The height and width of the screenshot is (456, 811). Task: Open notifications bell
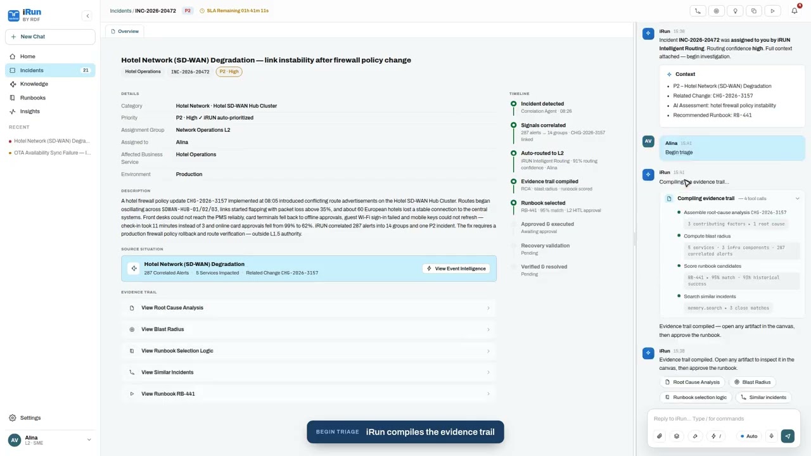795,11
